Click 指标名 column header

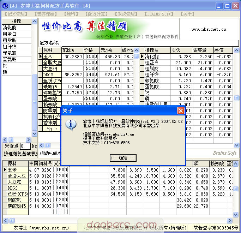pos(157,50)
